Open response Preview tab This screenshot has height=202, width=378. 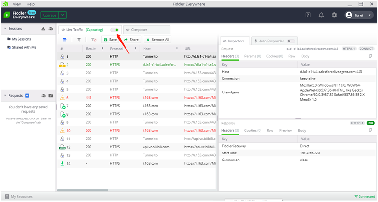[286, 130]
